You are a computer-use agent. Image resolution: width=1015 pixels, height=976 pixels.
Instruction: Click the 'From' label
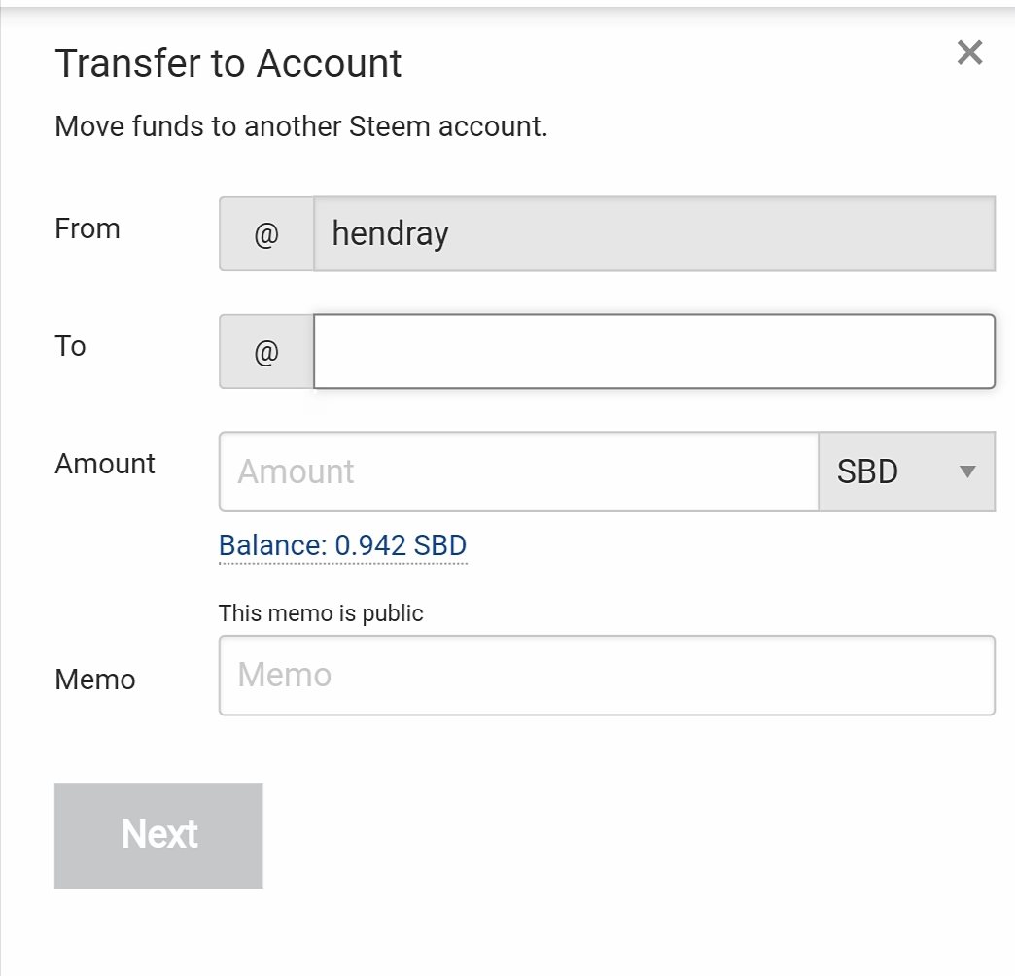[x=87, y=228]
